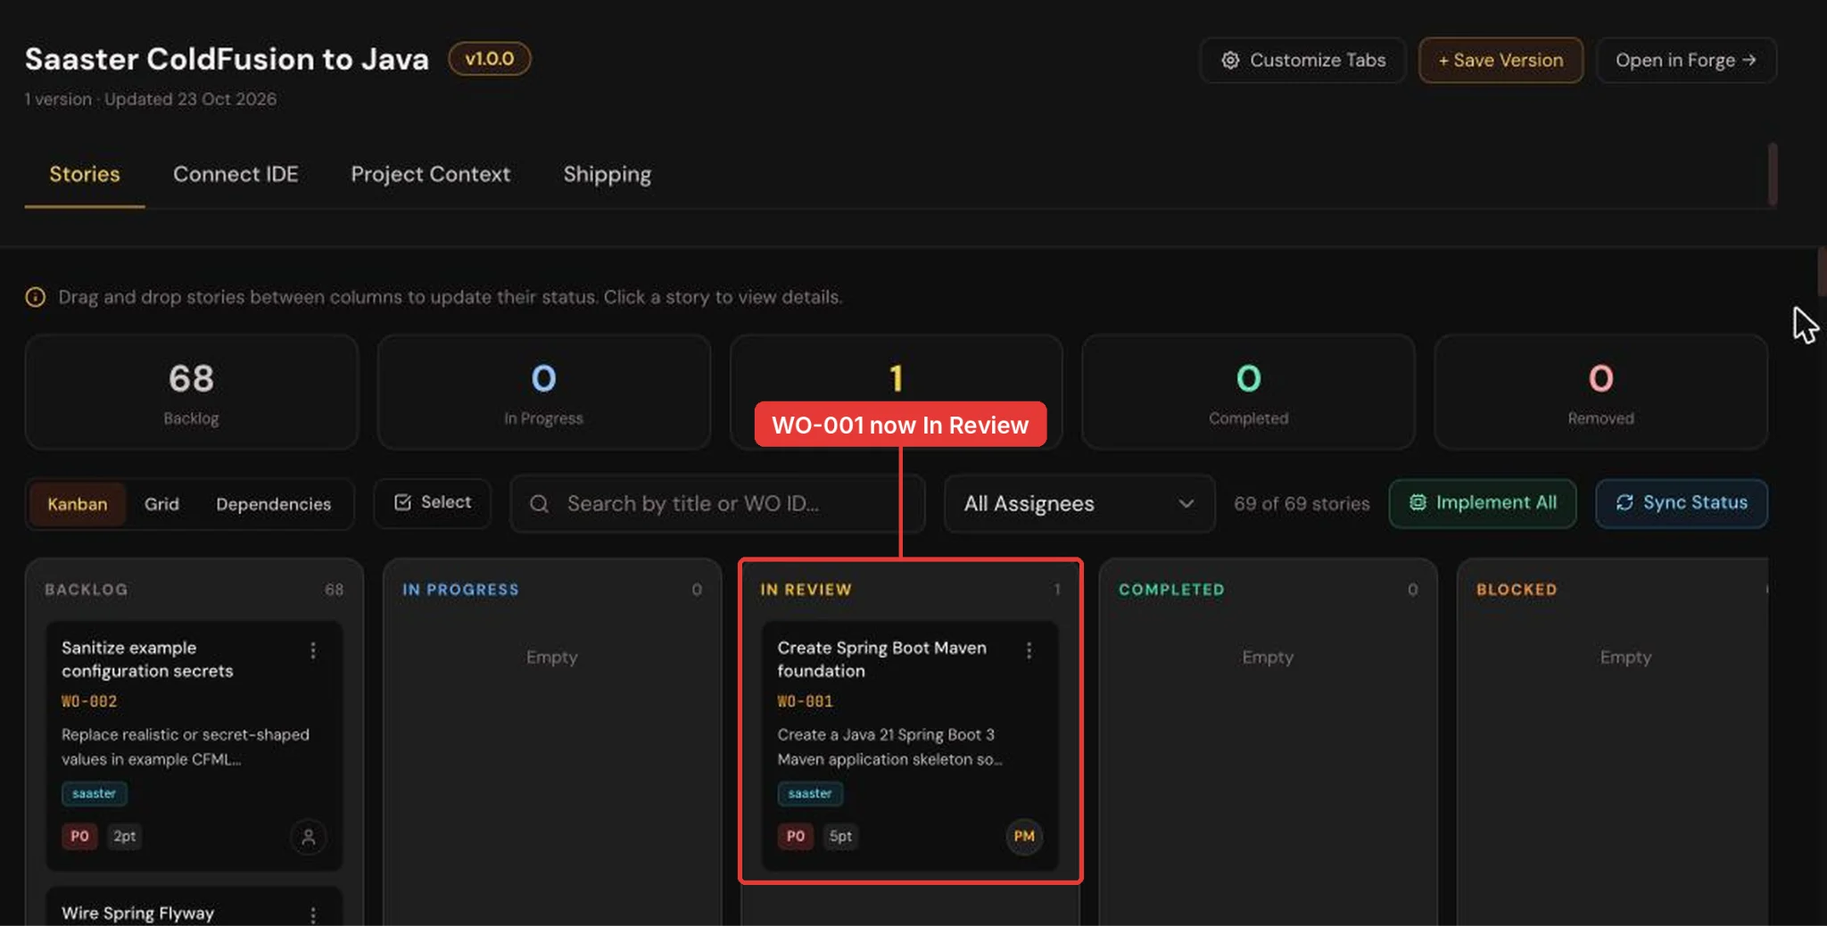Switch to Grid view
This screenshot has height=926, width=1827.
[x=161, y=504]
